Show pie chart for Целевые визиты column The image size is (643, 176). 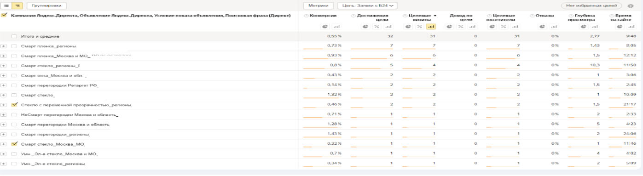[408, 27]
